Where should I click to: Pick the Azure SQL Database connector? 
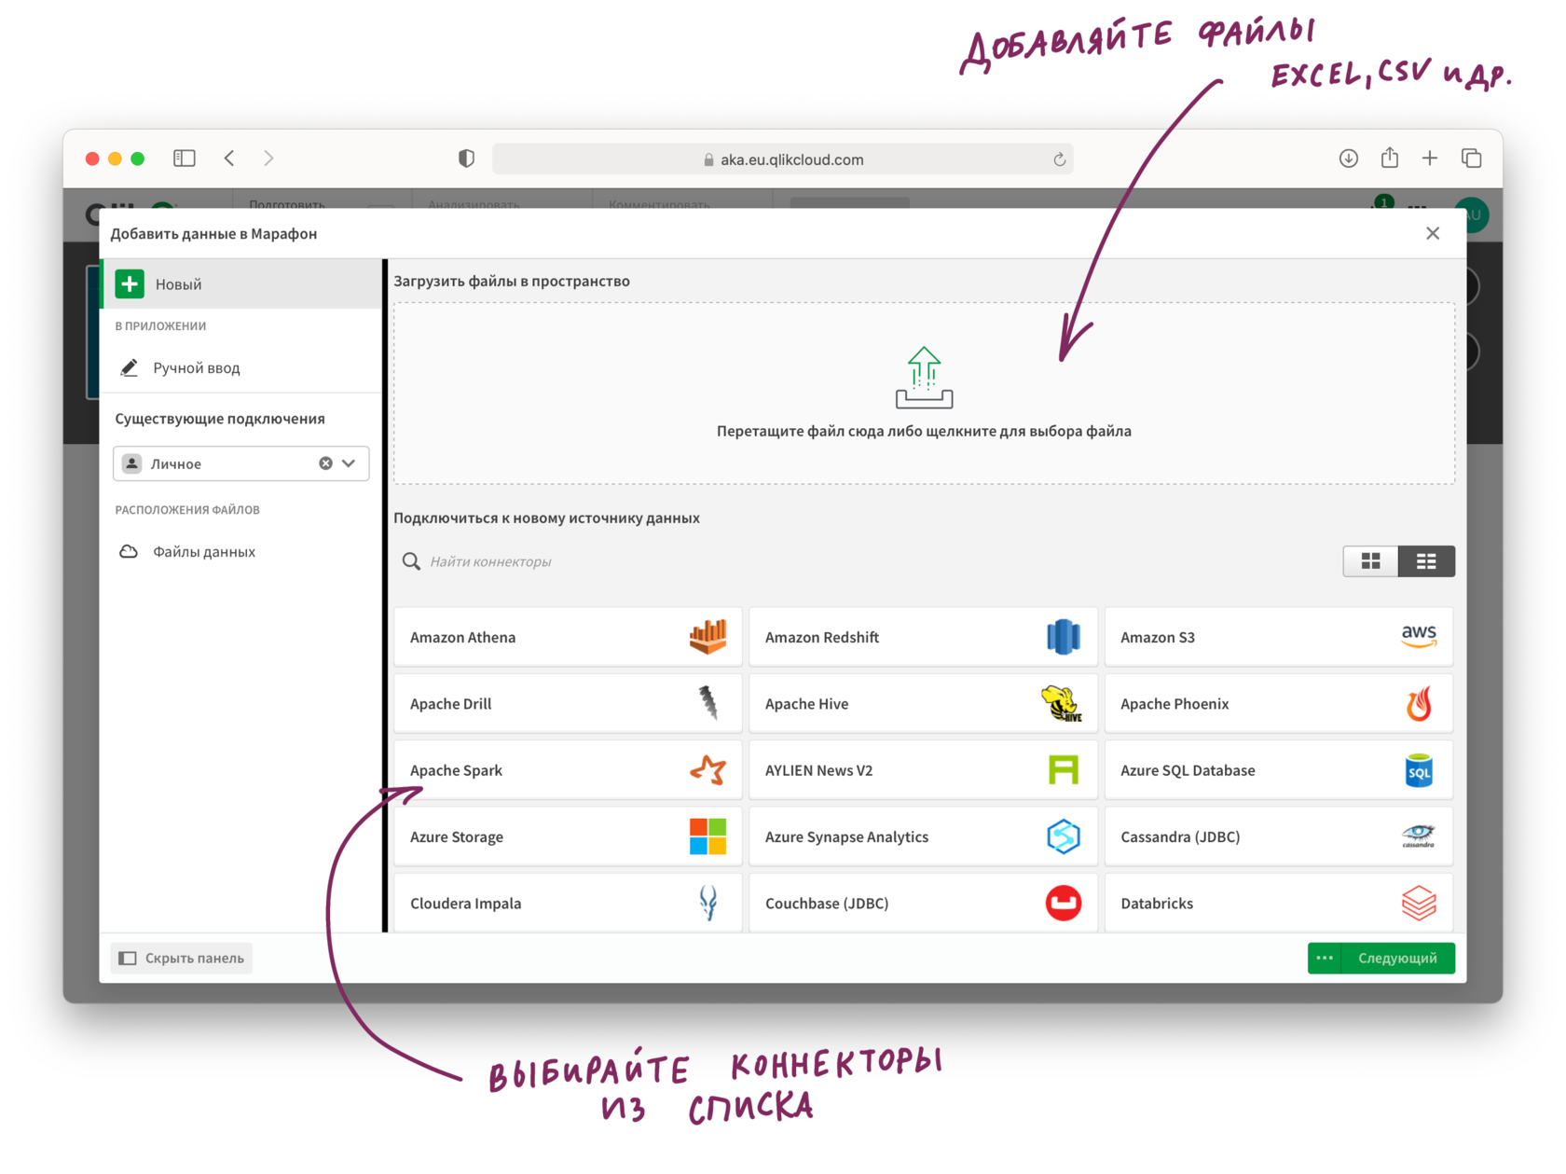[x=1278, y=770]
